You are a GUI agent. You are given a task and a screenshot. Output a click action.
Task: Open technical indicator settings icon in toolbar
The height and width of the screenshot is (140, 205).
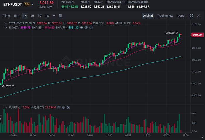[x=60, y=16]
